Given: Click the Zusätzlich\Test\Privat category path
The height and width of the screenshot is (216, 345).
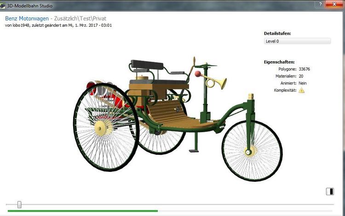Looking at the screenshot, I should [80, 18].
